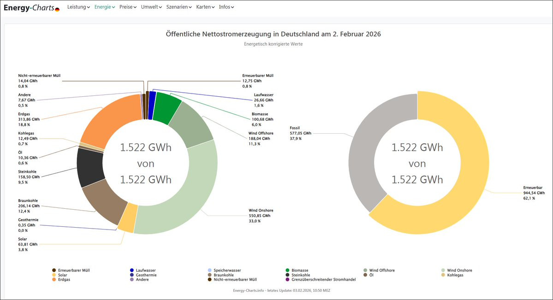Screen dimensions: 553x300
Task: Expand the Preise dropdown menu
Action: pyautogui.click(x=128, y=7)
